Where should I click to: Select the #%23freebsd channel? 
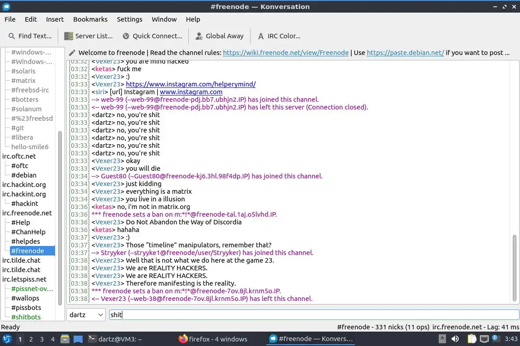[32, 118]
